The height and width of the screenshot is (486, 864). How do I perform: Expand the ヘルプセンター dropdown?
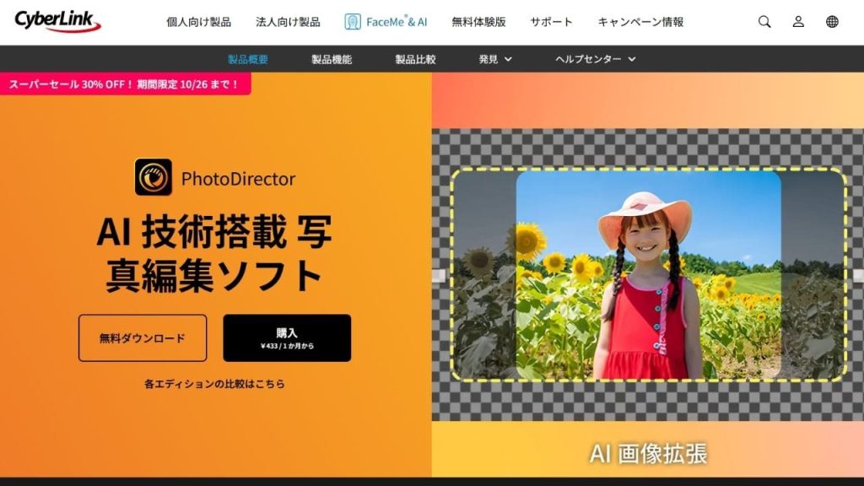coord(595,59)
